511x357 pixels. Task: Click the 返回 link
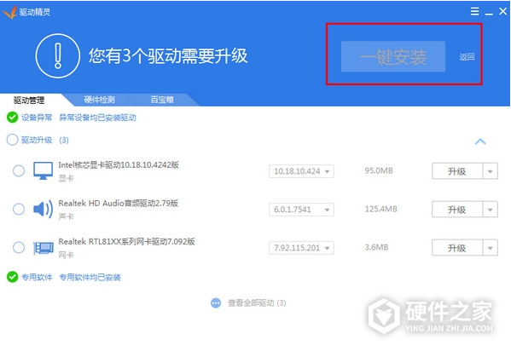[x=467, y=57]
